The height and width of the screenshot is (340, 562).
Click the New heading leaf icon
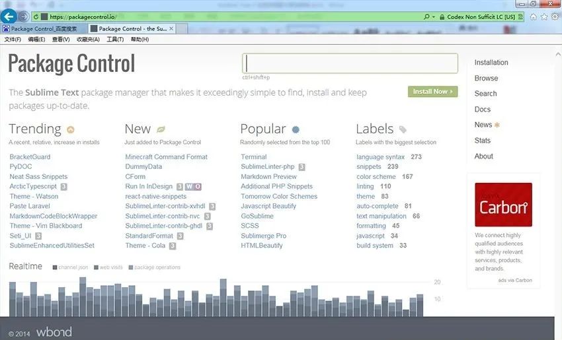161,129
